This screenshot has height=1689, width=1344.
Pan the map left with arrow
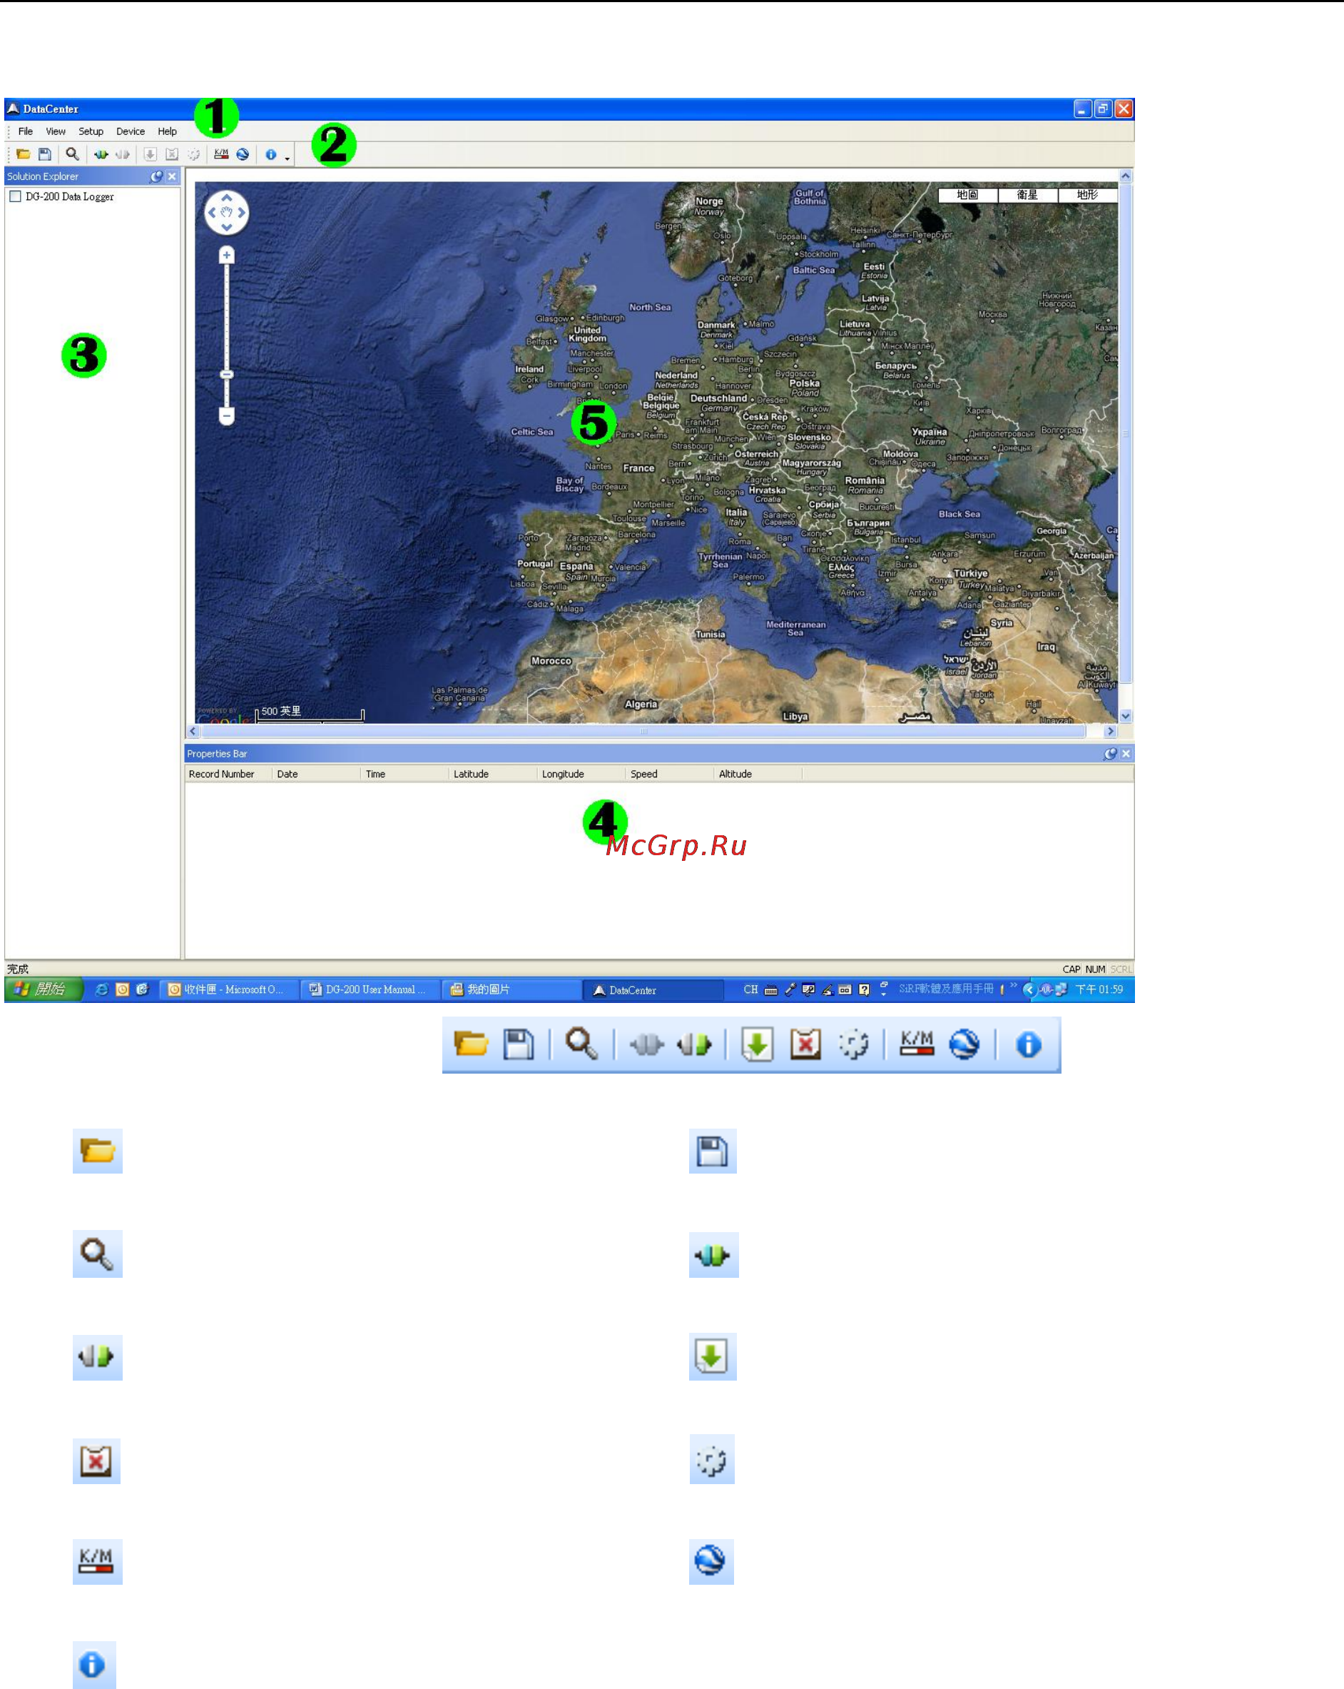(x=212, y=212)
